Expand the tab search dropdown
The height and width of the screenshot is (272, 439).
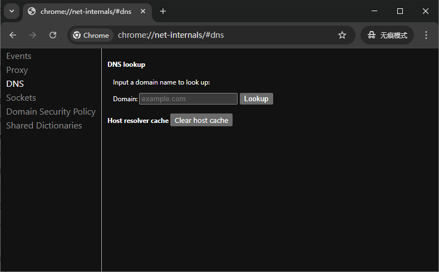11,11
